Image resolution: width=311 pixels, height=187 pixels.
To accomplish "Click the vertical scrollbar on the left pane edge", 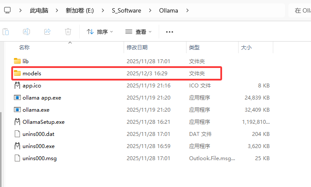I will click(x=0, y=149).
